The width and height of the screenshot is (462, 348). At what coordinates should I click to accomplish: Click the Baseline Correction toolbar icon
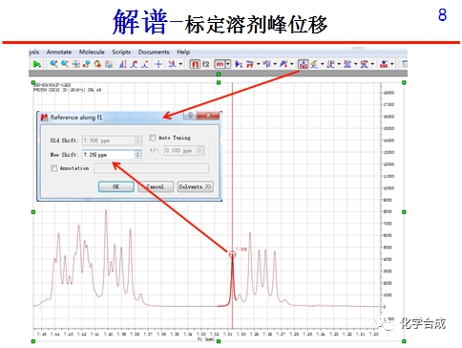coord(283,64)
